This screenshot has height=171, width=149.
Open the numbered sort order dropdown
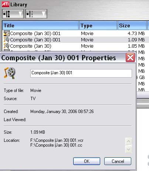[x=36, y=14]
